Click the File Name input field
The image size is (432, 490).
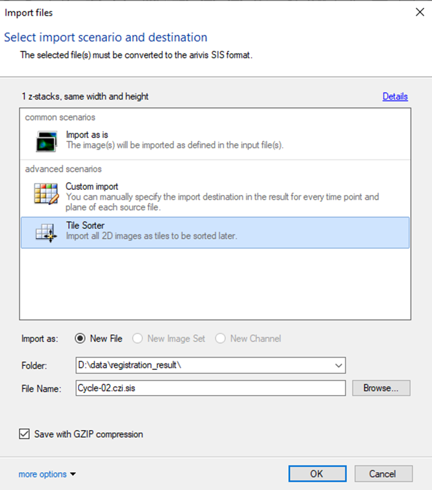coord(210,388)
